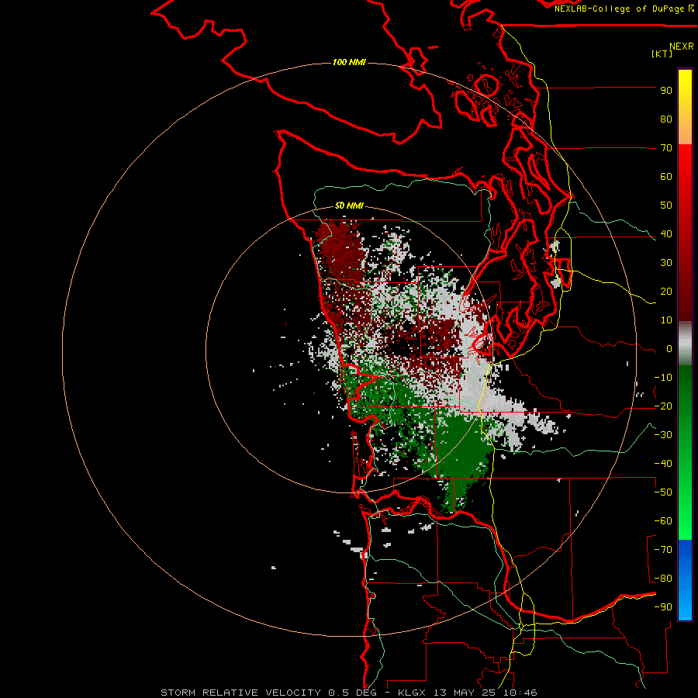Screen dimensions: 698x698
Task: Click the blue bottom segment of the colorbar
Action: 685,580
